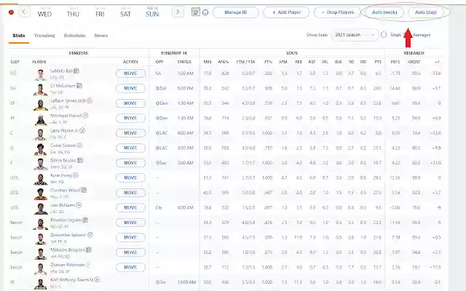Click the basketball team logo icon

(11, 12)
